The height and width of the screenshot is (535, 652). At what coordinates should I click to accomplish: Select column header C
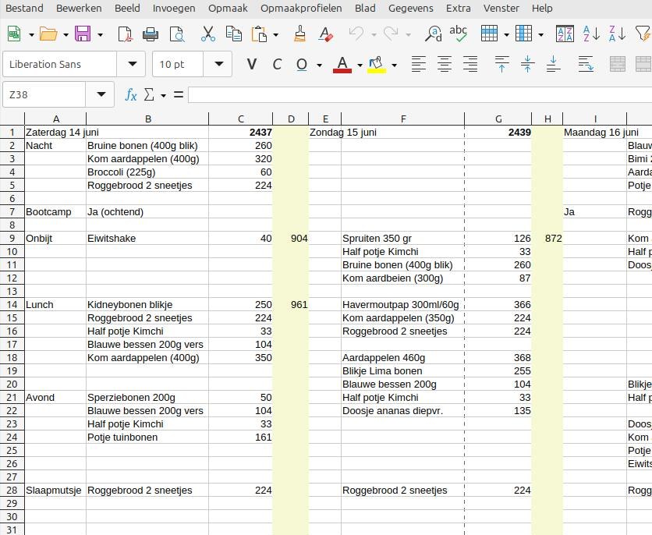tap(241, 119)
